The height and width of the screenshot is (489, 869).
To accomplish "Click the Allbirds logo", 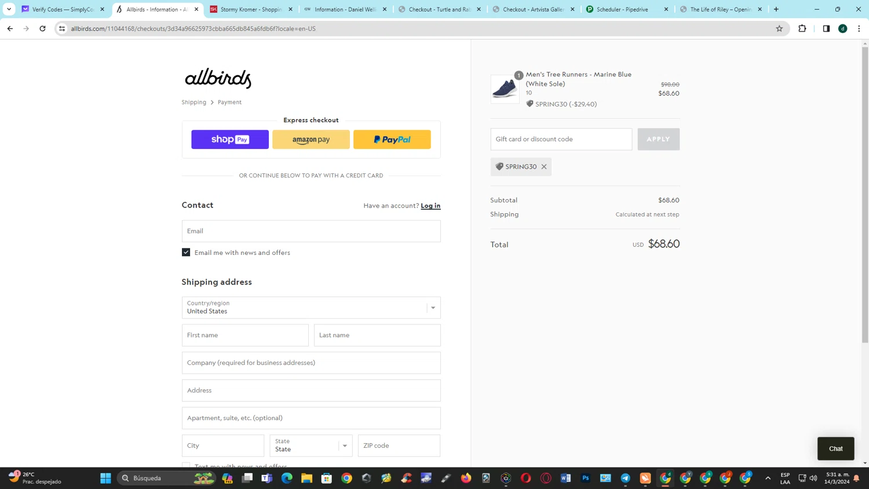I will 218,78.
